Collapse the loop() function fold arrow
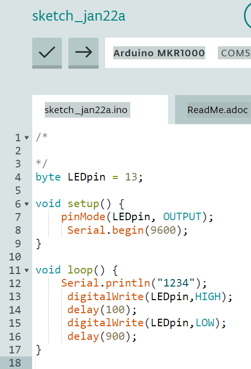The width and height of the screenshot is (251, 369). 27,270
